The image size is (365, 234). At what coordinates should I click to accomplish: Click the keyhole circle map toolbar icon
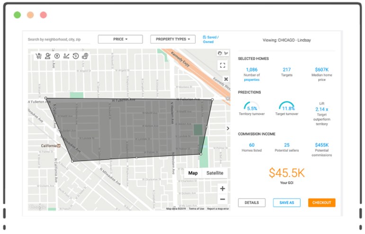click(57, 56)
